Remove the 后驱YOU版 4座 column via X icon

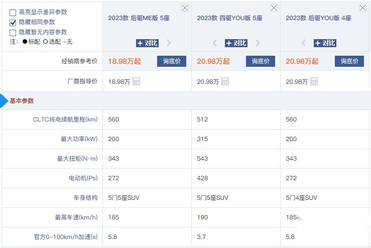pos(362,8)
